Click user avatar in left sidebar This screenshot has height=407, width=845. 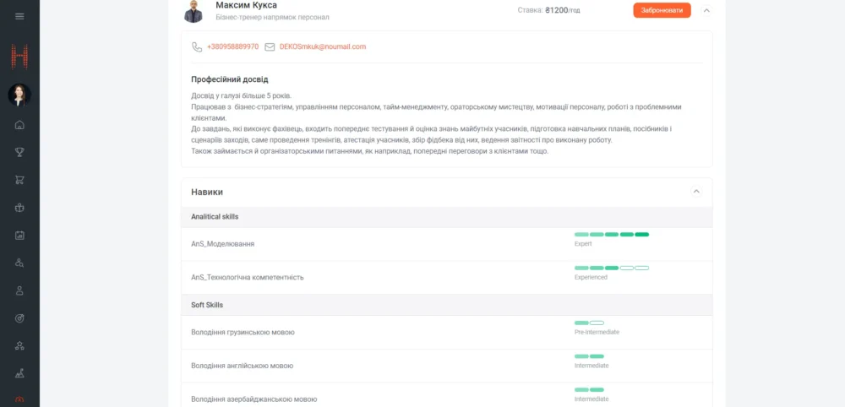pos(19,95)
